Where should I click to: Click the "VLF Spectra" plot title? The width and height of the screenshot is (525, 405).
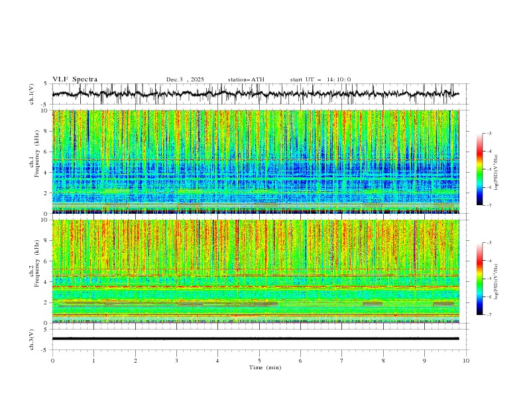(x=75, y=79)
